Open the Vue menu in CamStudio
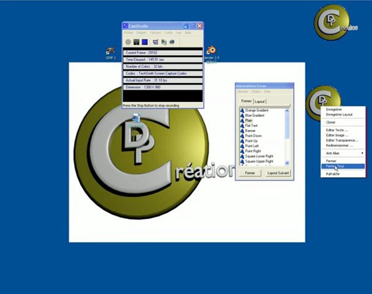This screenshot has width=372, height=294. pos(179,33)
